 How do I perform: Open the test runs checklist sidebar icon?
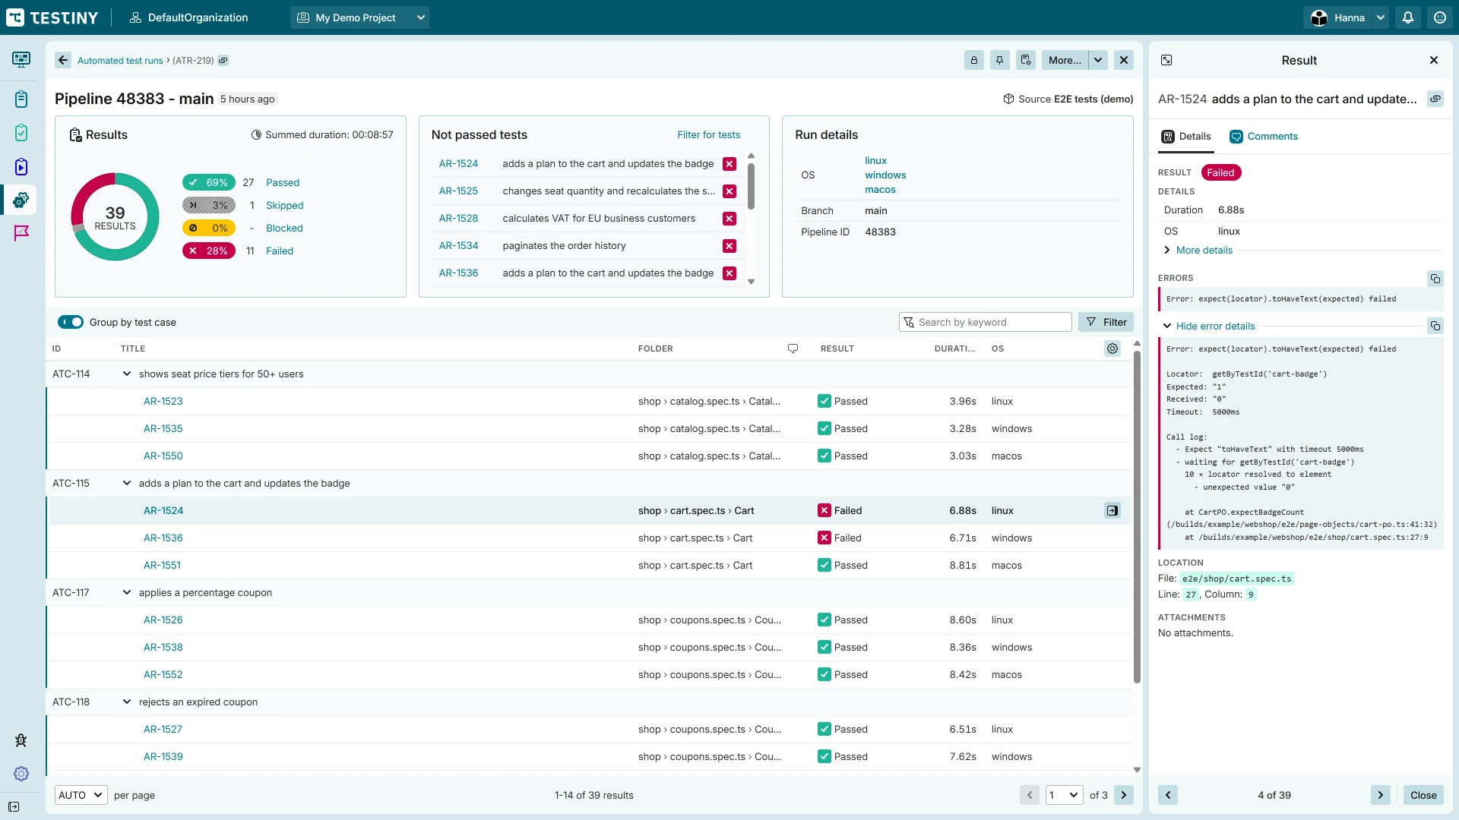(x=21, y=133)
